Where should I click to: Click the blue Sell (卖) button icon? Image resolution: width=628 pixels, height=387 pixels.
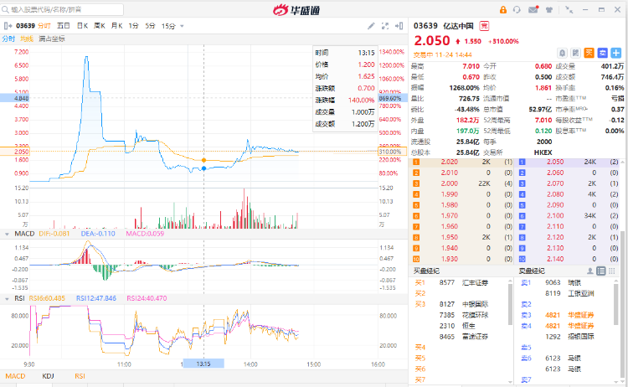click(x=601, y=52)
